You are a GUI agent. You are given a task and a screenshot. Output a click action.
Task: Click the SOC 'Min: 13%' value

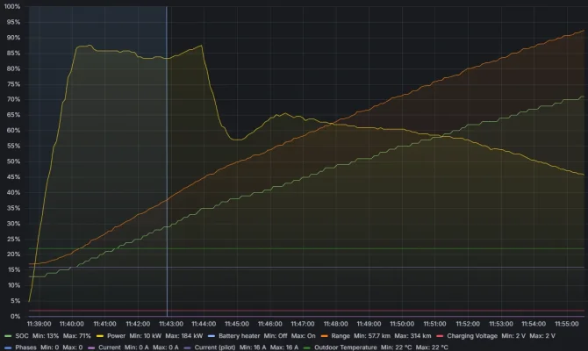[46, 336]
